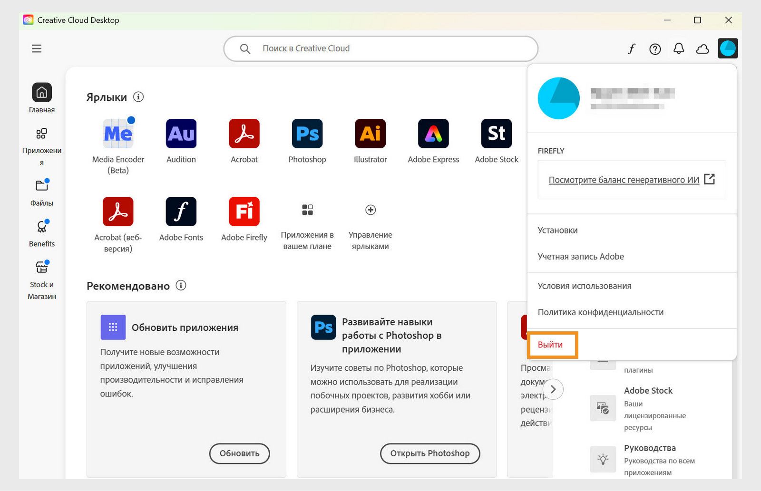
Task: Open the Приложения sidebar section
Action: coord(42,146)
